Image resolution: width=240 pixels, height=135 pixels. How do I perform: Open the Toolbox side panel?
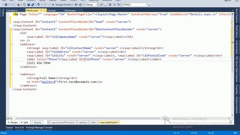(x=3, y=12)
